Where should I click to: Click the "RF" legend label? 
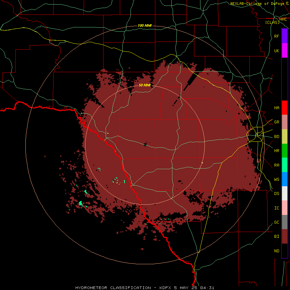(276, 36)
